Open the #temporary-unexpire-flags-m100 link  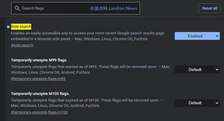[39, 112]
